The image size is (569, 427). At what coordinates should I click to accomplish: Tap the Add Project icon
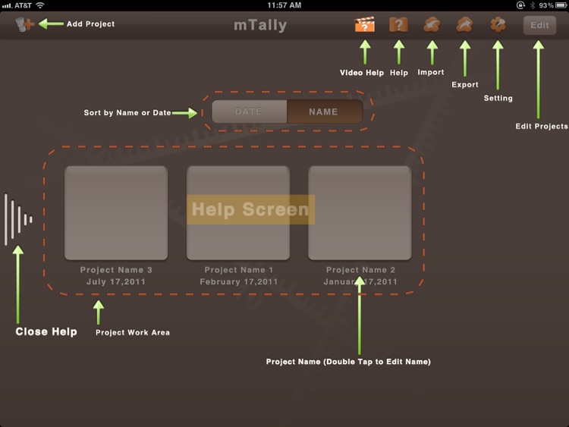(25, 24)
